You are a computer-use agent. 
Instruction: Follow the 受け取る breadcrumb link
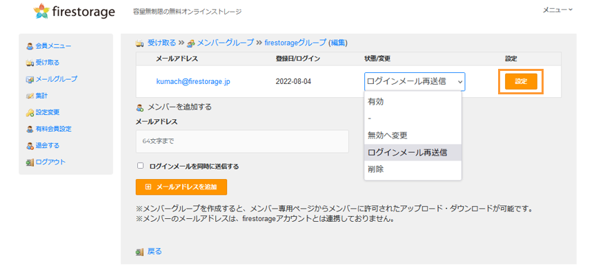click(x=161, y=43)
